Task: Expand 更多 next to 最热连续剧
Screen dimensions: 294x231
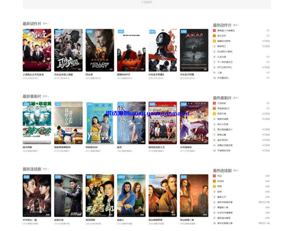Action: (x=236, y=171)
